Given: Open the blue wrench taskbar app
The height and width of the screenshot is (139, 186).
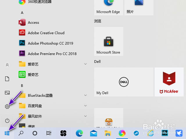Looking at the screenshot, I should tap(136, 133).
